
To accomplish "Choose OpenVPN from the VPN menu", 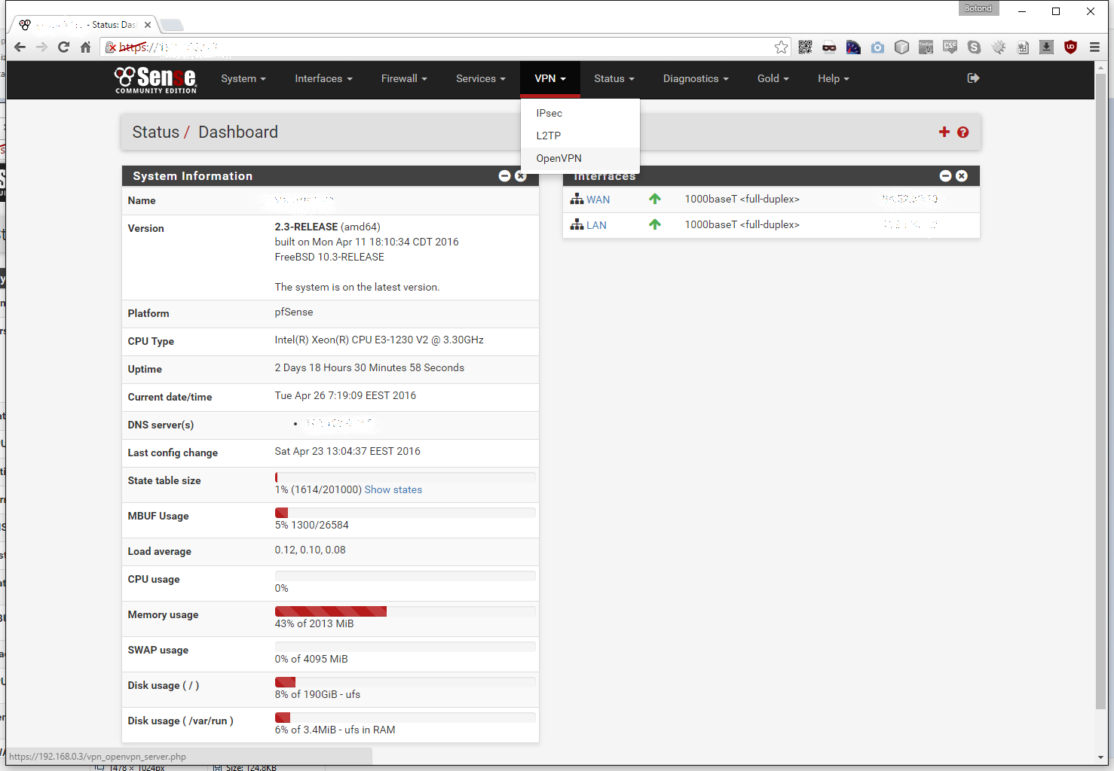I will coord(580,158).
